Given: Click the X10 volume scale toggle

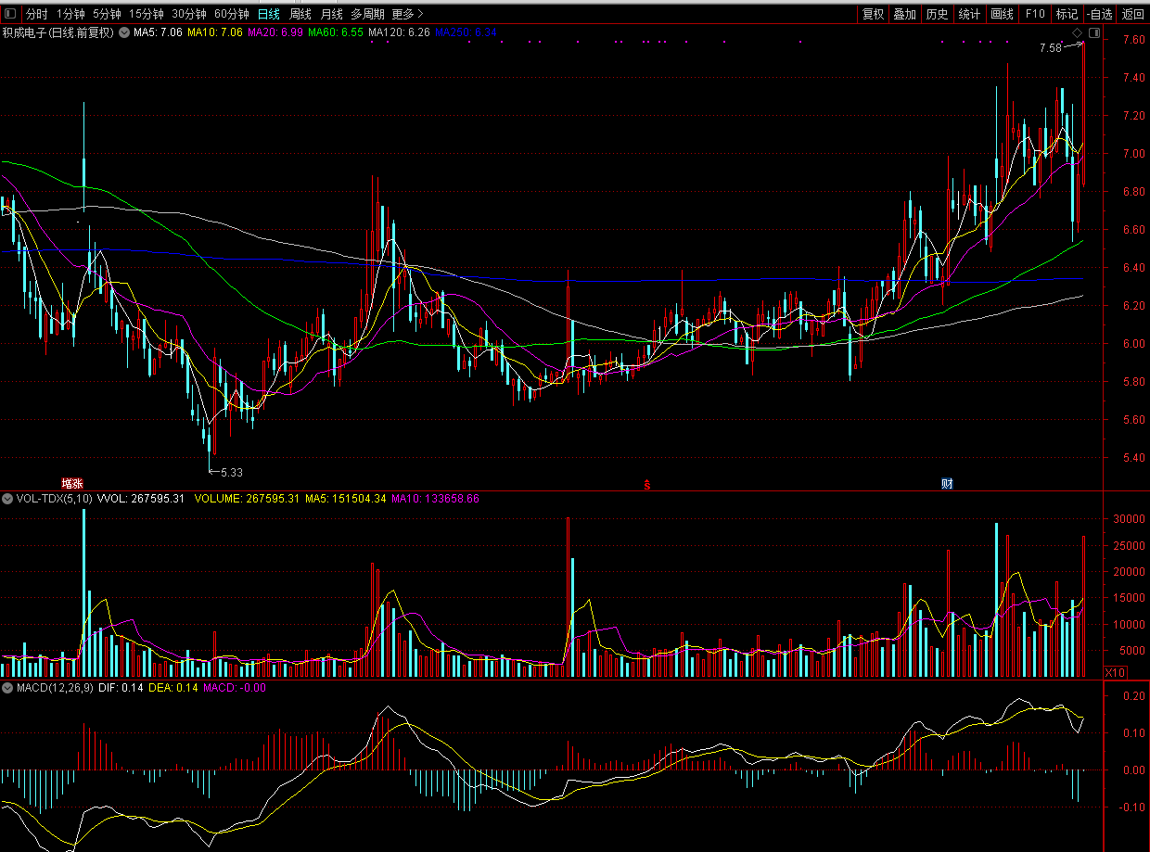Looking at the screenshot, I should (1116, 671).
